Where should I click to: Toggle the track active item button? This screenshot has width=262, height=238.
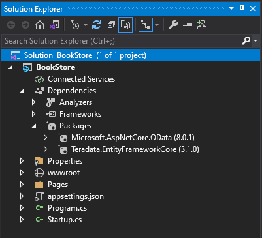146,25
